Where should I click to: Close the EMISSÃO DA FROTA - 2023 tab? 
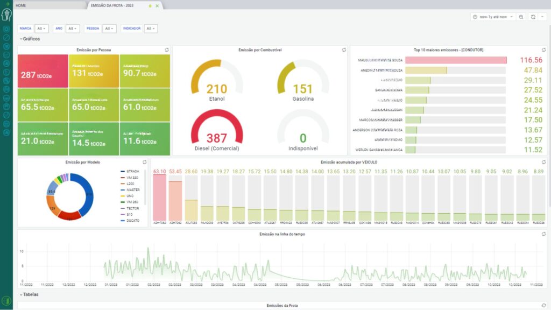157,5
